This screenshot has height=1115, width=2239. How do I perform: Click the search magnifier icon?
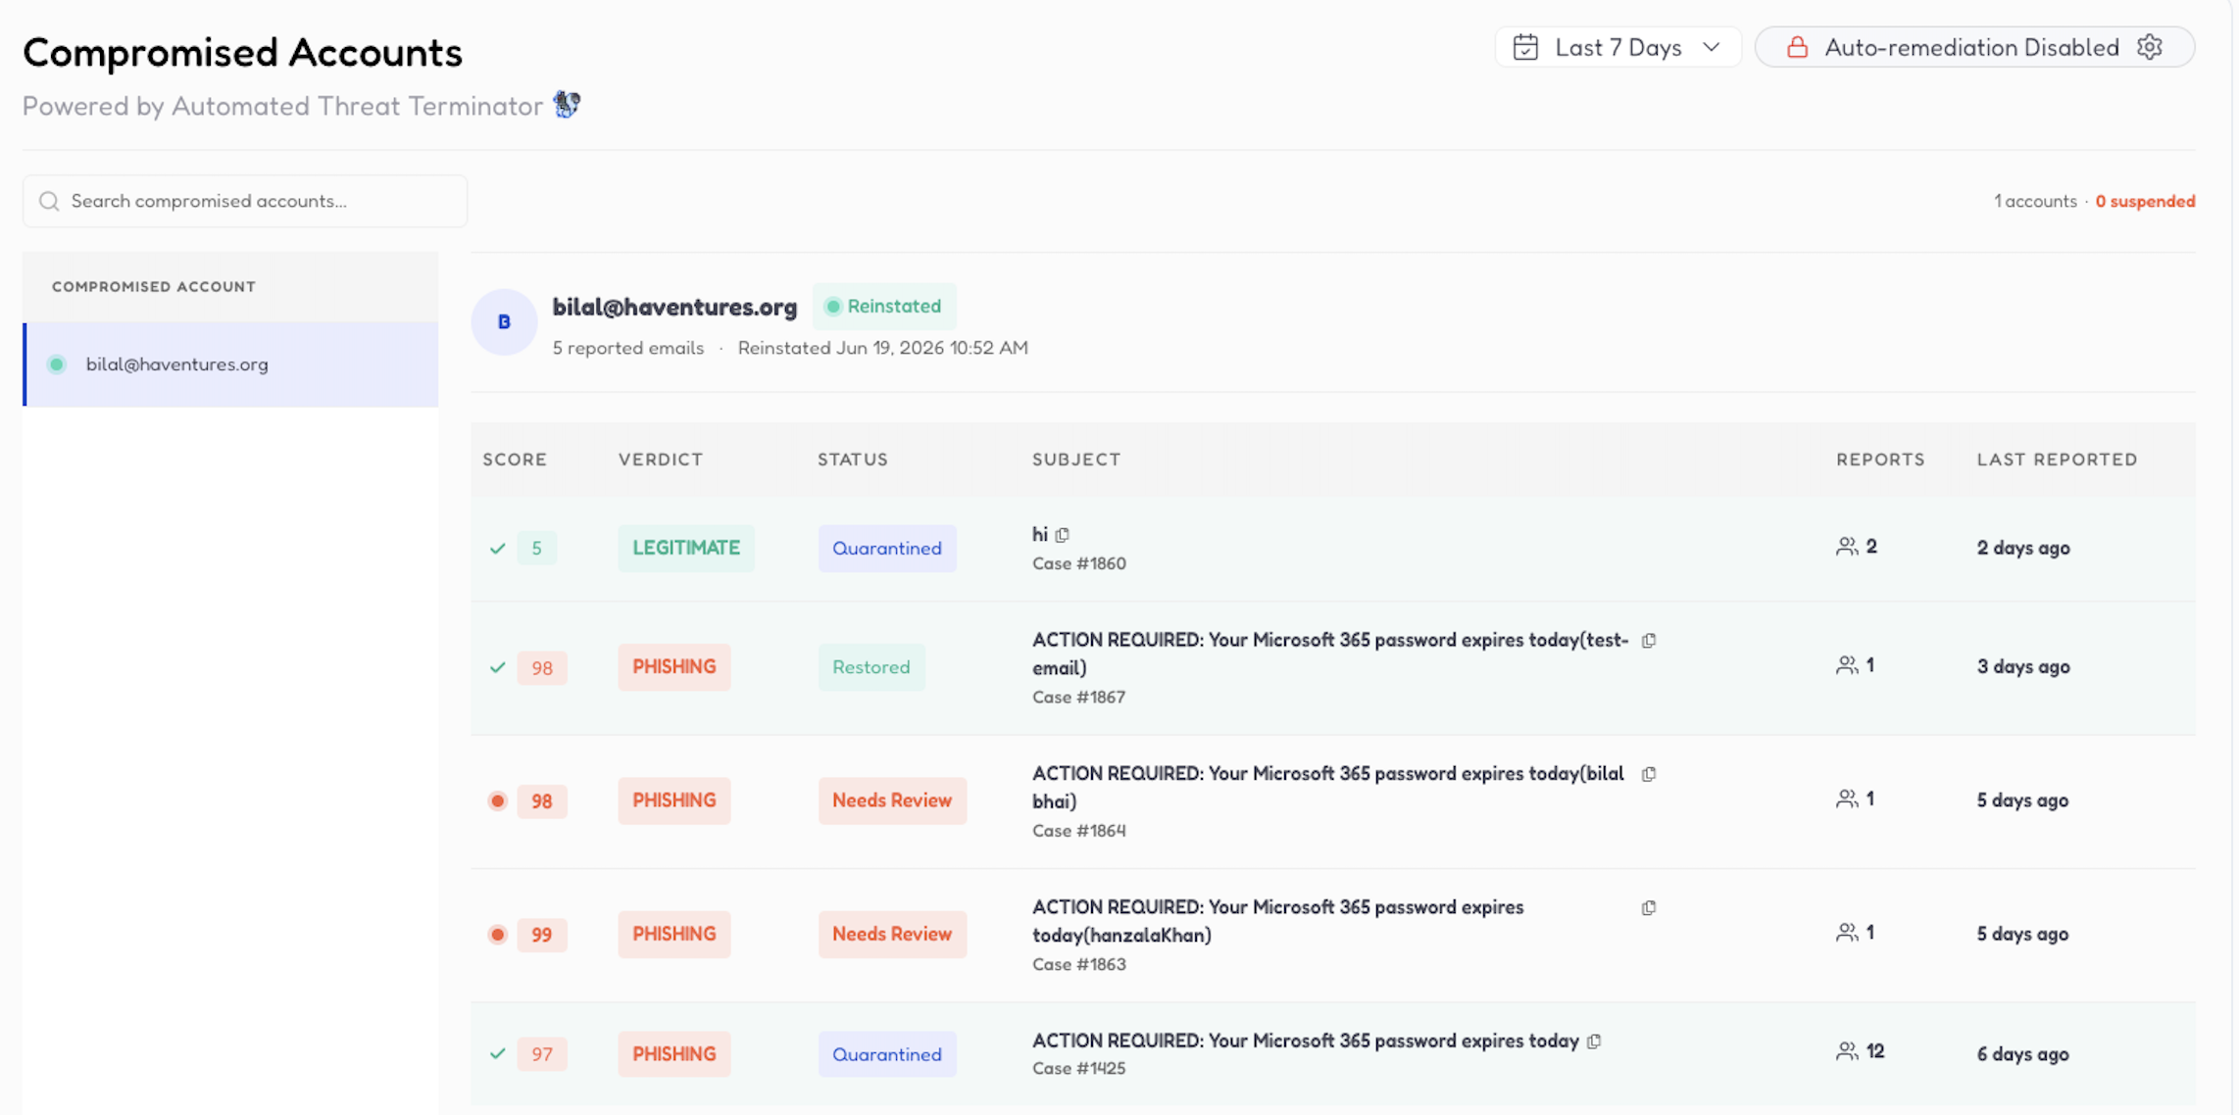pos(49,201)
